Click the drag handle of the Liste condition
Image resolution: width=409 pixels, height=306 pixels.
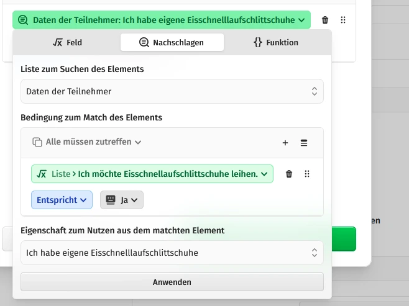pyautogui.click(x=307, y=174)
